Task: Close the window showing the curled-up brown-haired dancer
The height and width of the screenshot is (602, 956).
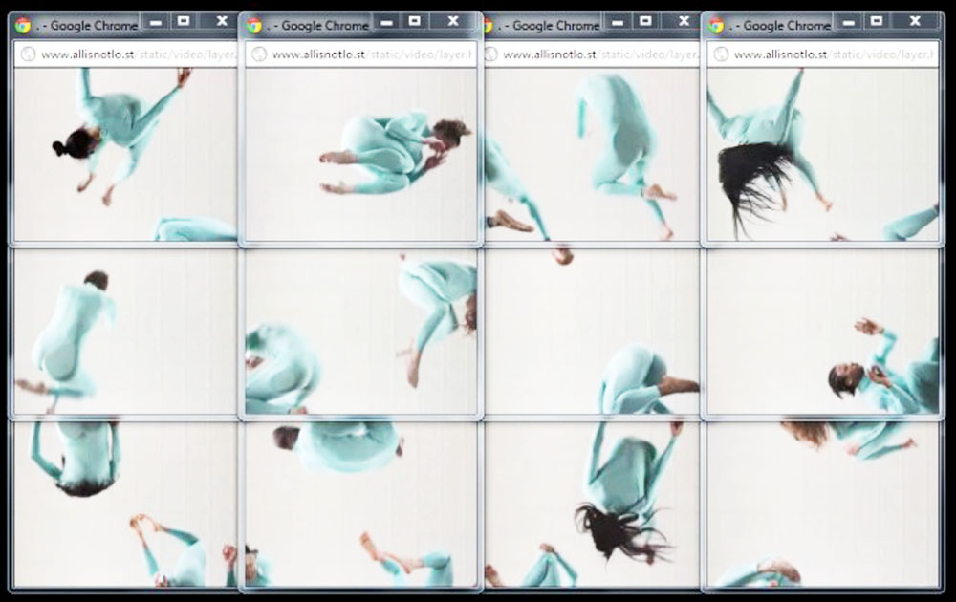Action: (453, 22)
